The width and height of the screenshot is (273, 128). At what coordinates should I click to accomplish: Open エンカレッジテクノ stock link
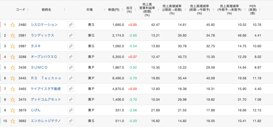click(x=46, y=121)
